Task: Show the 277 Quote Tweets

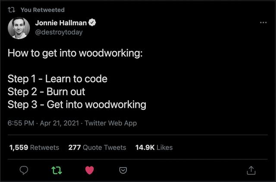Action: tap(97, 147)
